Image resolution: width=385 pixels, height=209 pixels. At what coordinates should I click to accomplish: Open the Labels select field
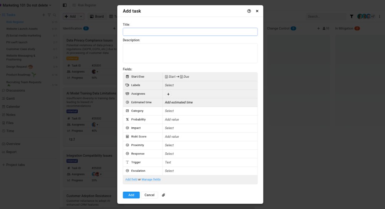(x=169, y=85)
